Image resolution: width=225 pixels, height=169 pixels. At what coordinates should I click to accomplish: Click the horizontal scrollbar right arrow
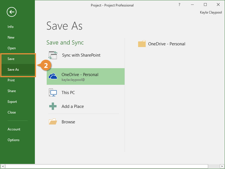coord(222,166)
